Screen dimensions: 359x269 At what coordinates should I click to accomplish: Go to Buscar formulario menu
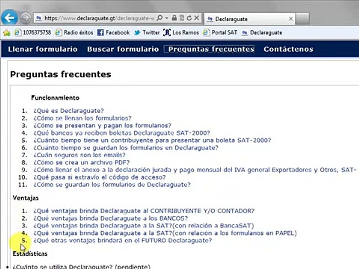pyautogui.click(x=123, y=49)
